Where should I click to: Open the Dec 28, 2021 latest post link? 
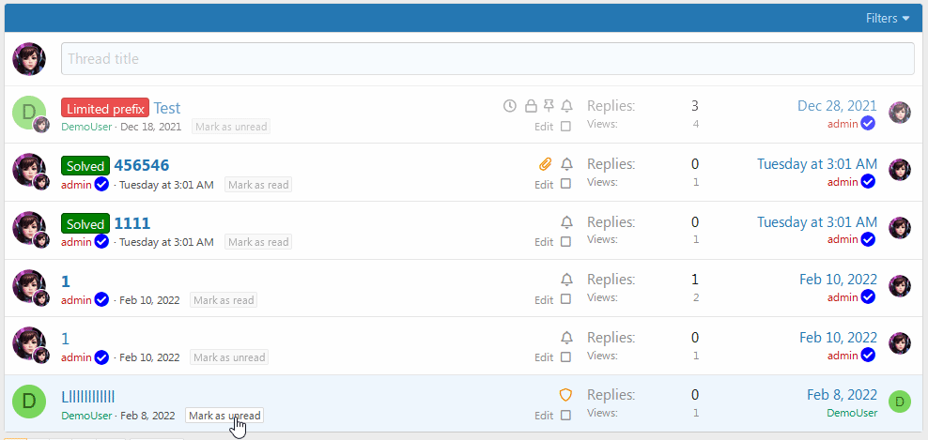[837, 106]
